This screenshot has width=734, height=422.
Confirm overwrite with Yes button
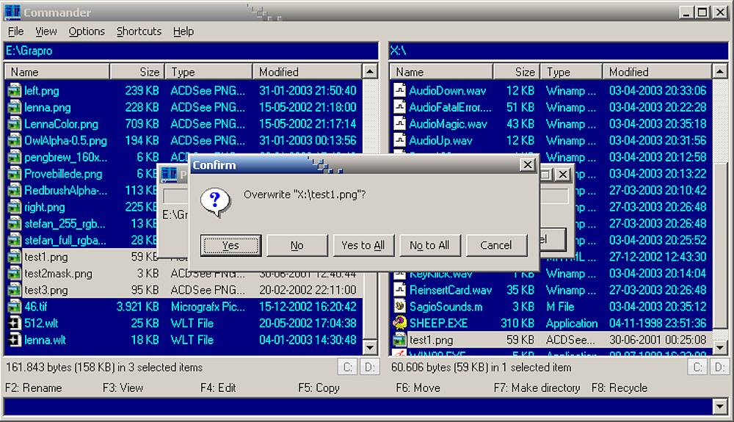pyautogui.click(x=230, y=245)
